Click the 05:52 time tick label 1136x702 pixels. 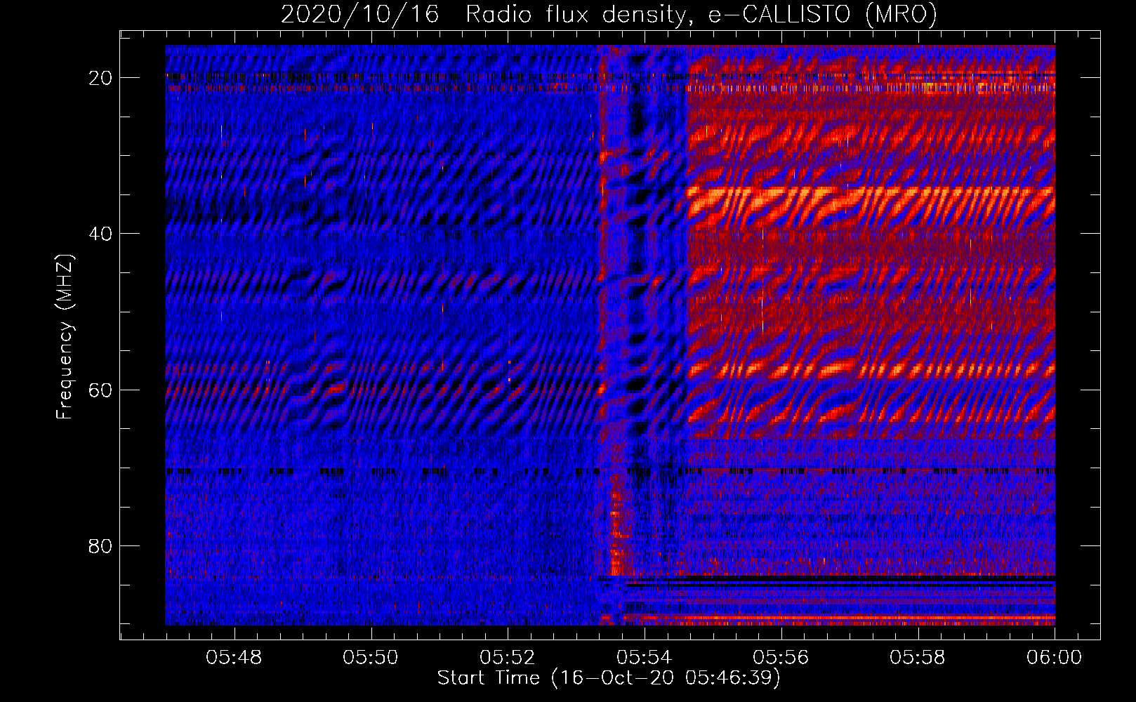(x=508, y=658)
